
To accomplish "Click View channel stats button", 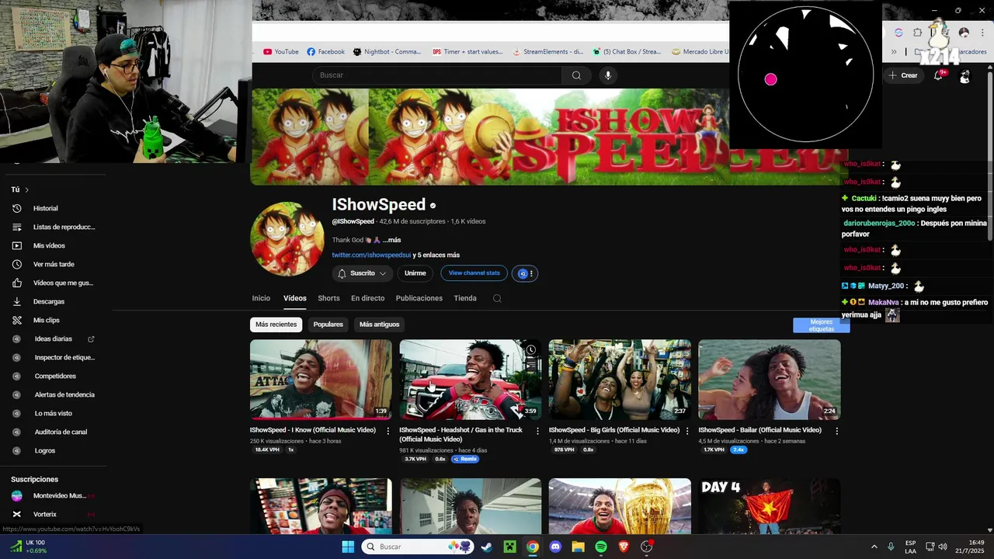I will coord(474,273).
